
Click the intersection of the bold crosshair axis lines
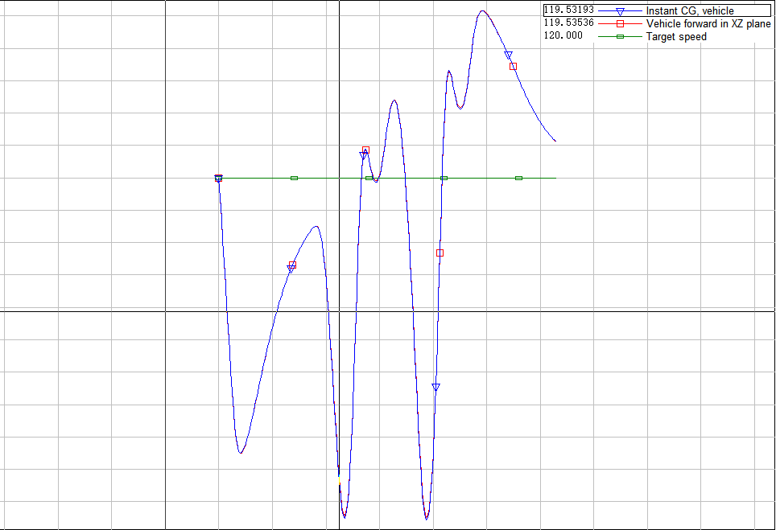339,310
